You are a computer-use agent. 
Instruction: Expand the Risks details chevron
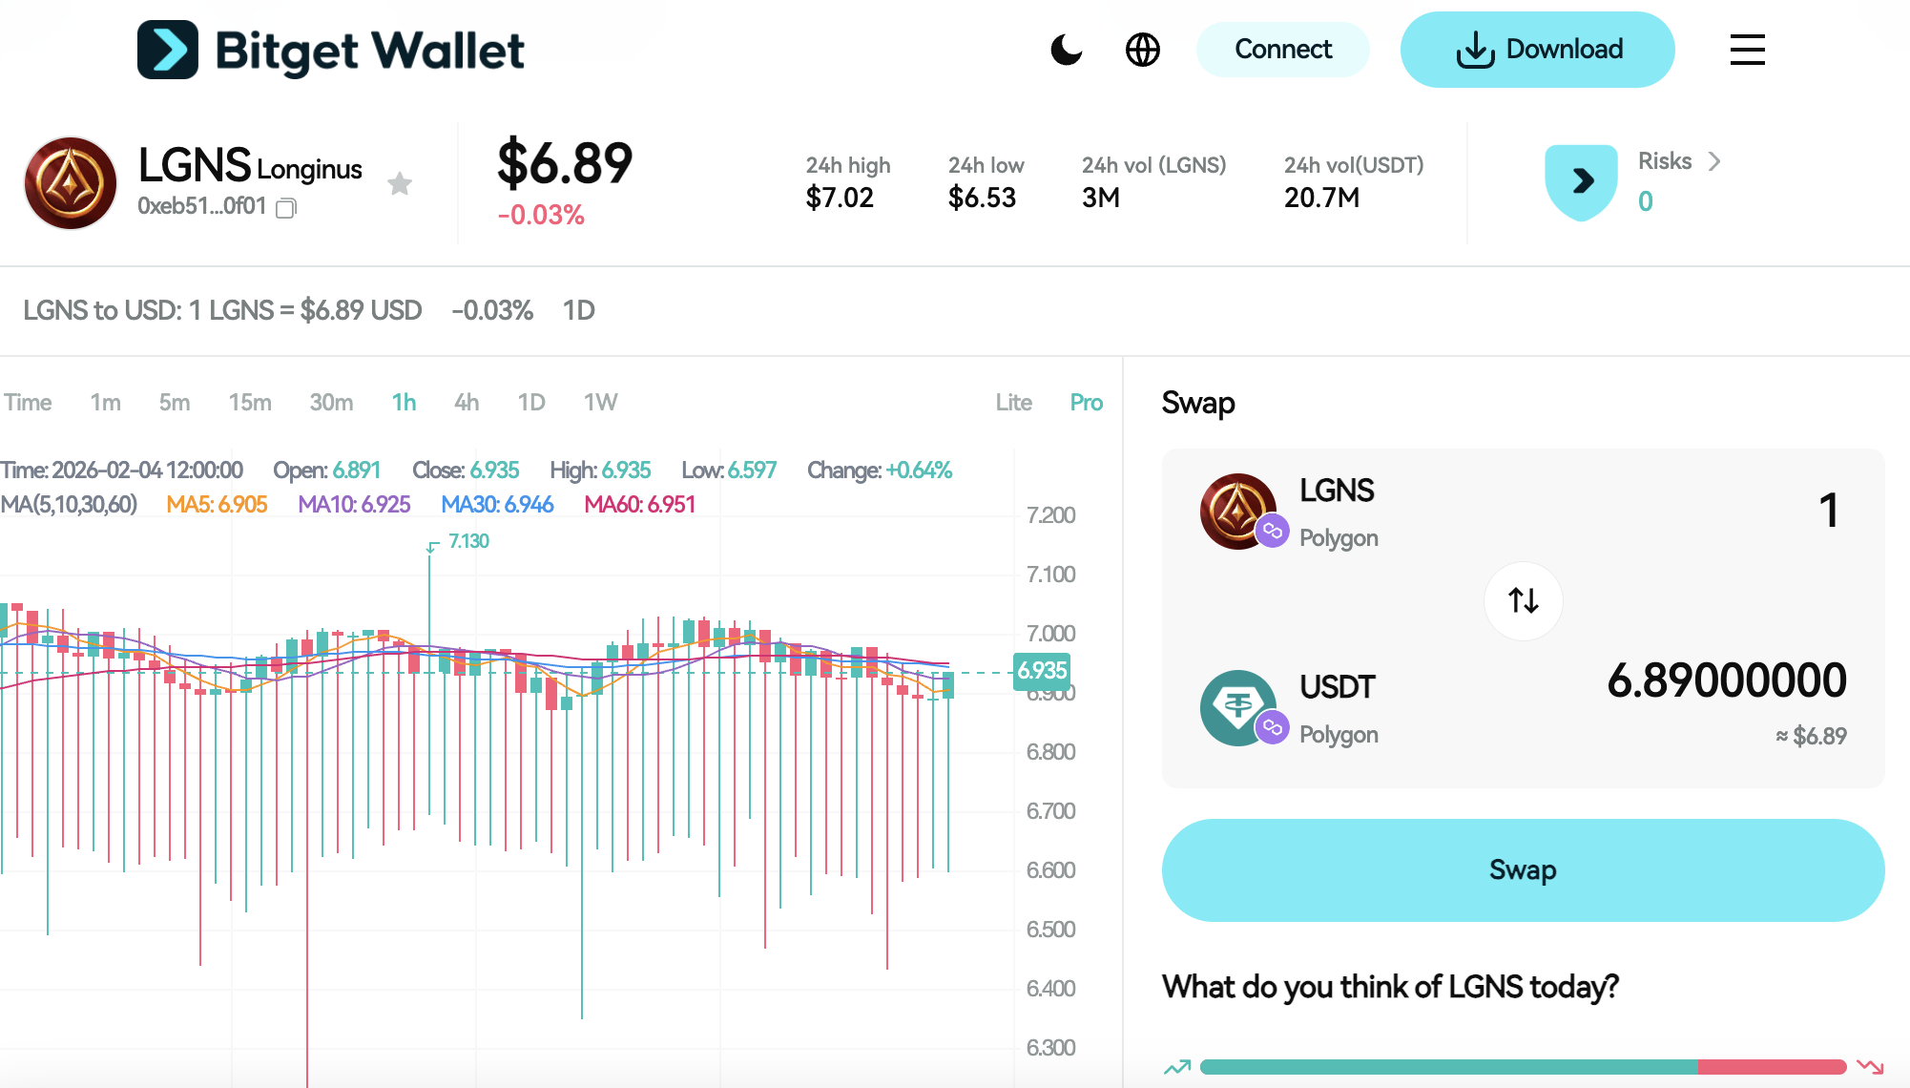(x=1714, y=161)
